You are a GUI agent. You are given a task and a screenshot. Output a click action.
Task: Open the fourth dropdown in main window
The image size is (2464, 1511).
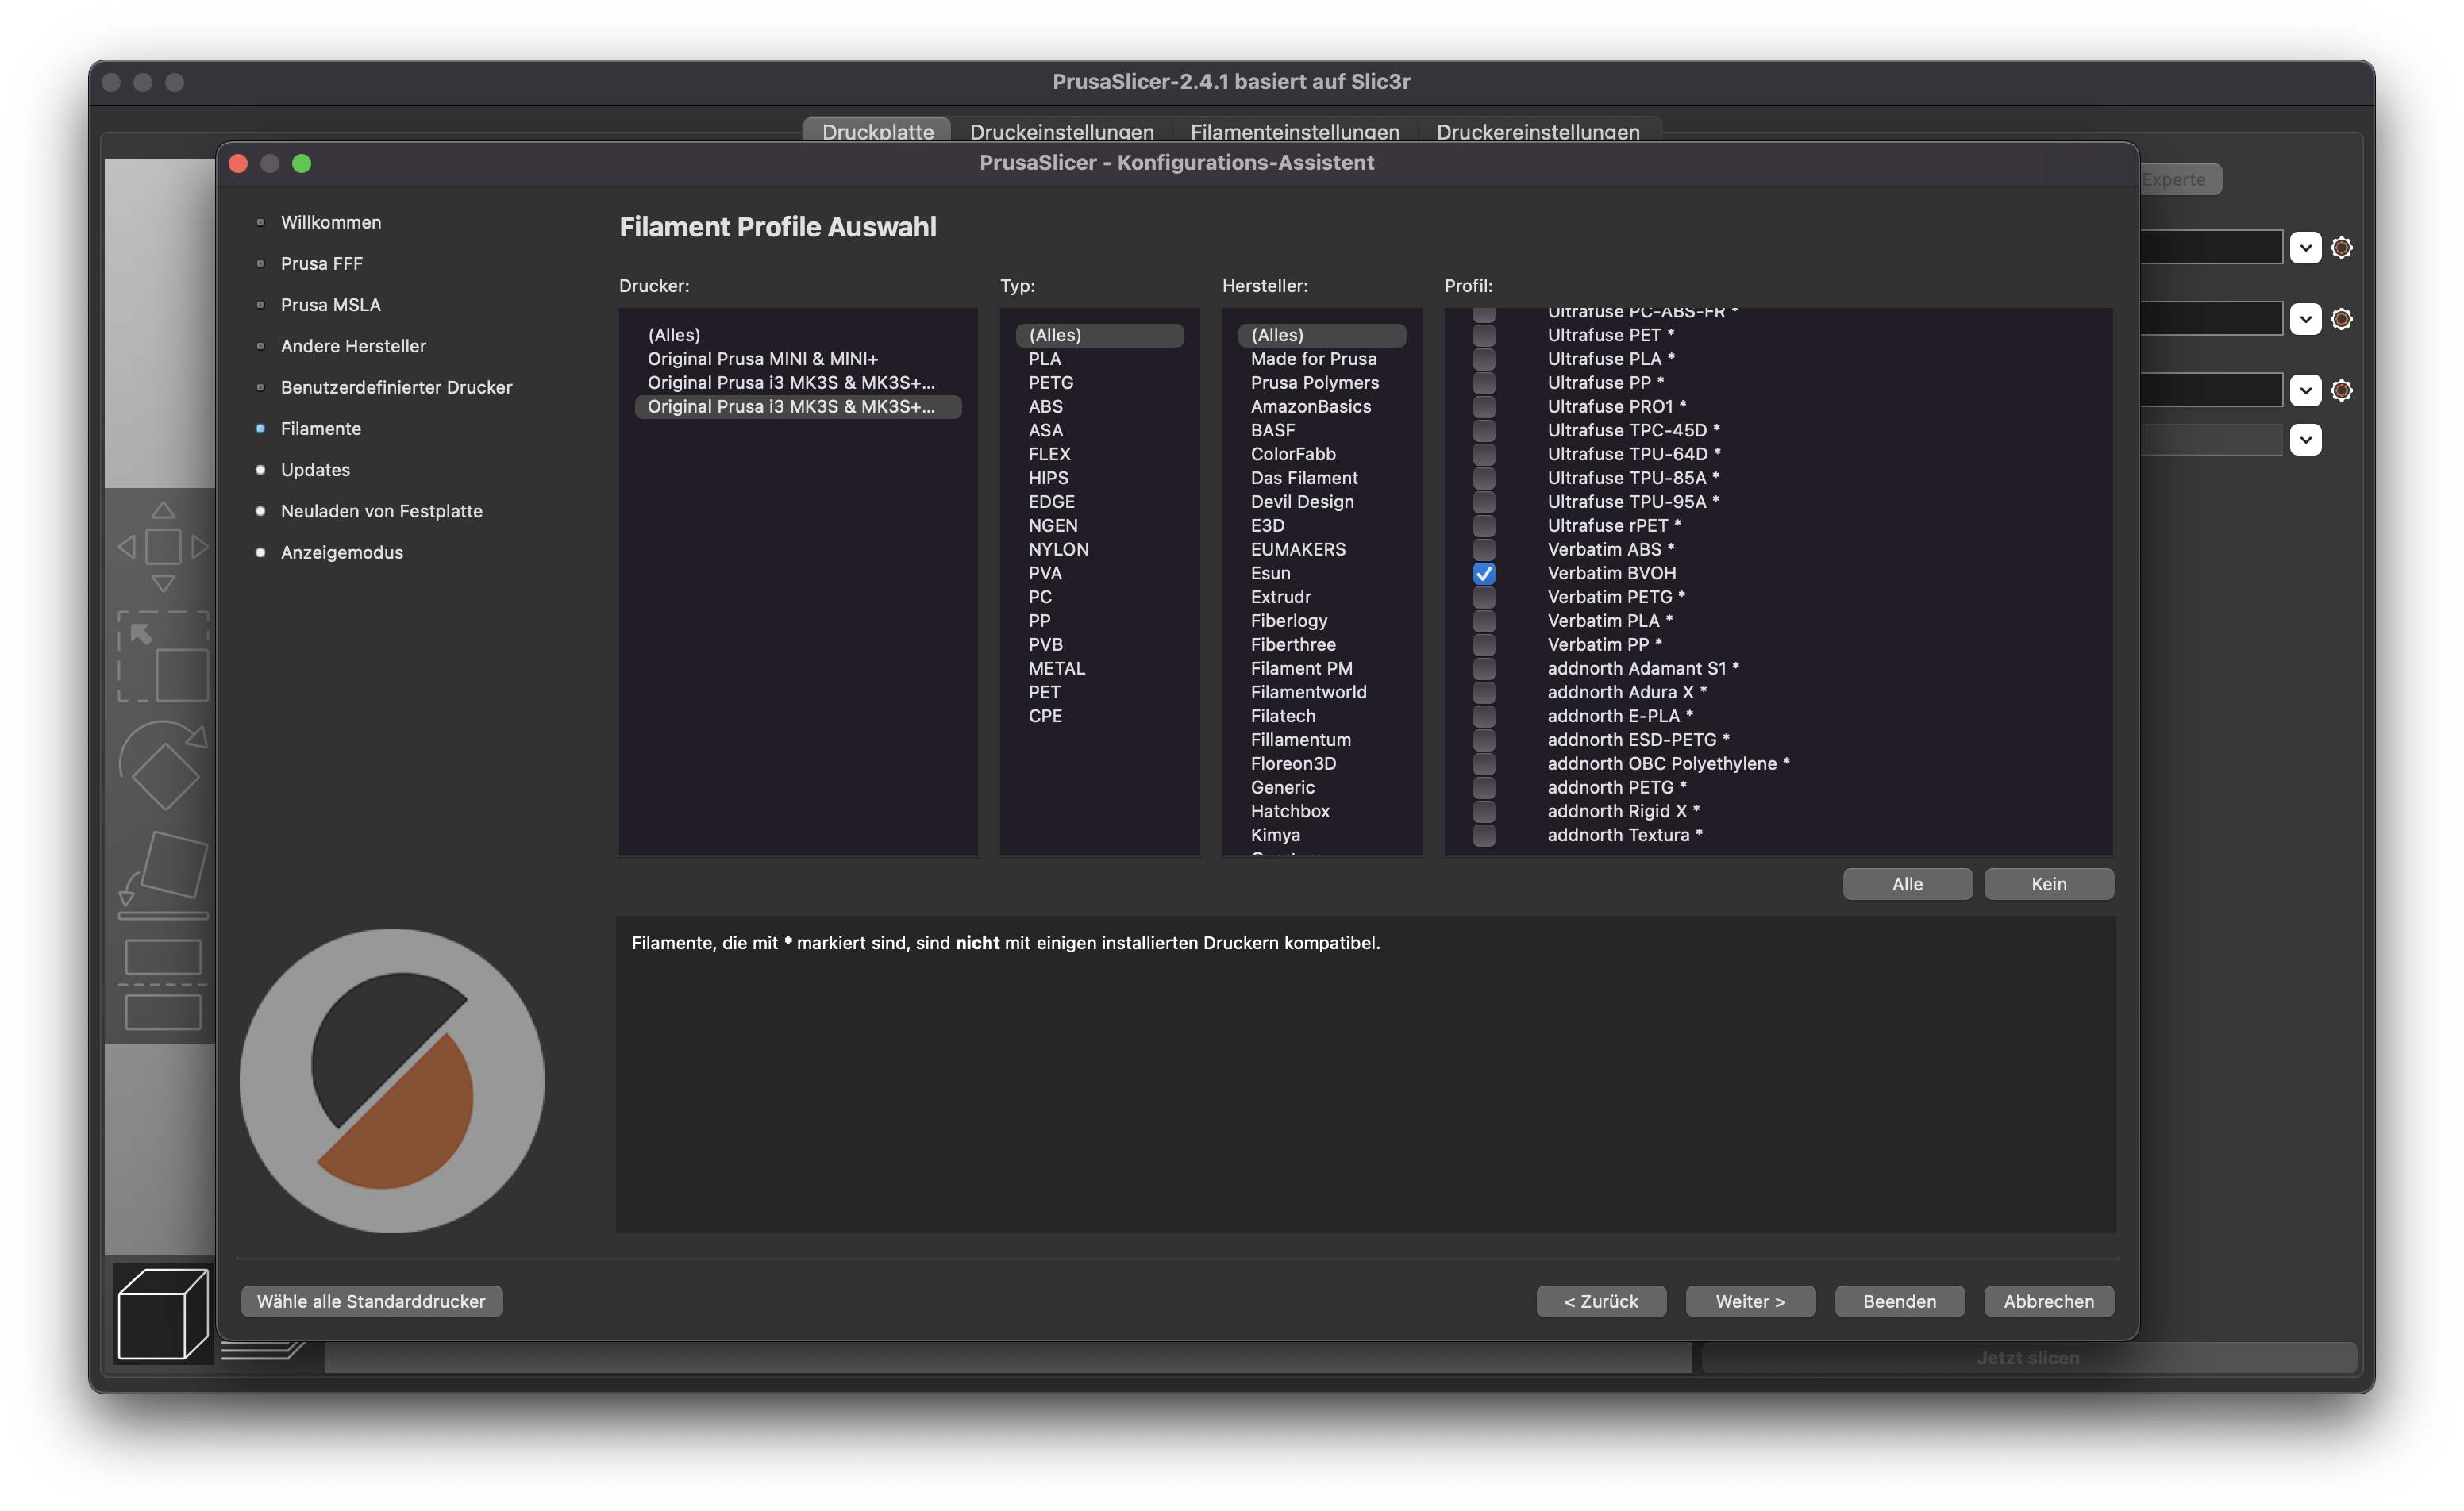tap(2305, 439)
